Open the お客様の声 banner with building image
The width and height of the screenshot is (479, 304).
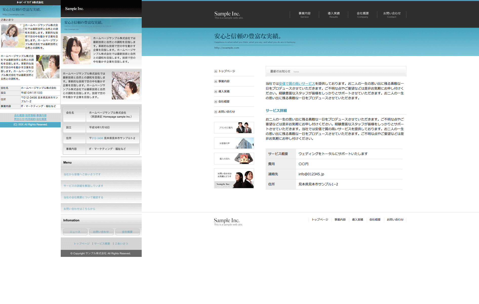coord(234,143)
